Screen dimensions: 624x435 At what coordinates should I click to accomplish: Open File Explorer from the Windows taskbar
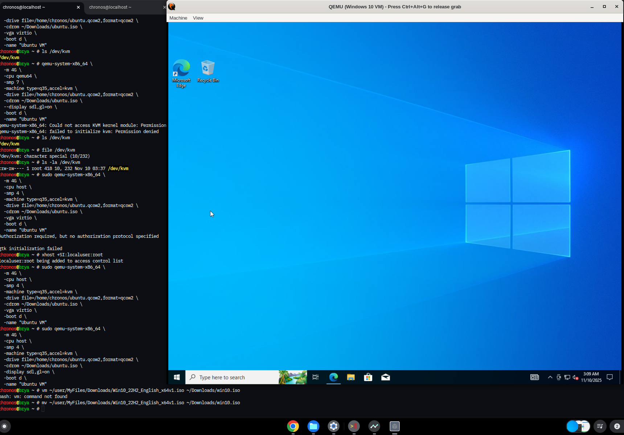tap(351, 377)
